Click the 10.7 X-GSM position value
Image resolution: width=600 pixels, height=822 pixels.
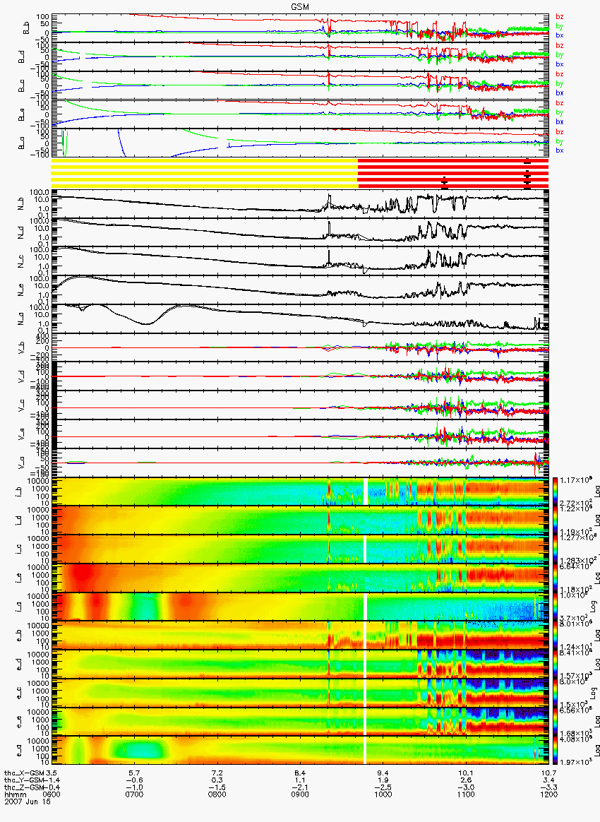pos(548,773)
